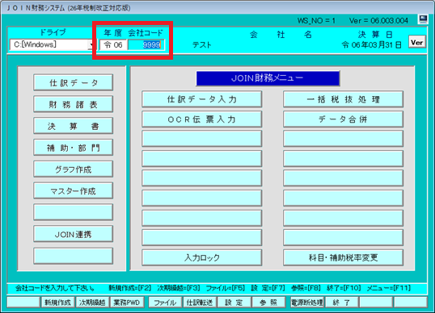Click the 会社コードを入力して下さい status message
435x313 pixels.
coord(55,288)
